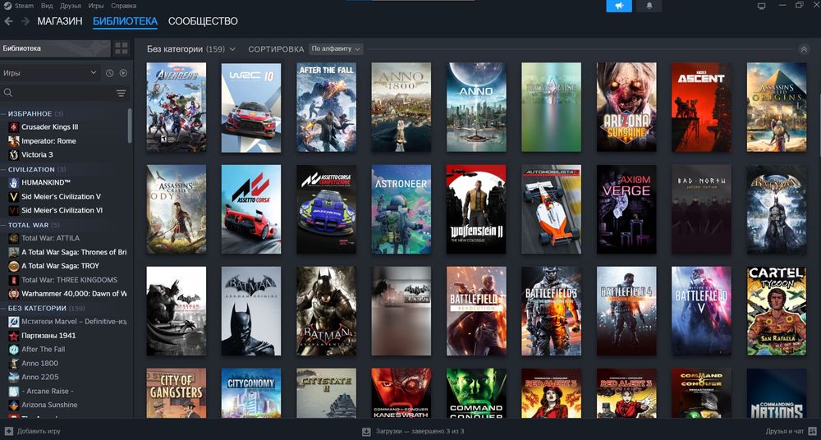This screenshot has height=440, width=821.
Task: Open Marvel's Avengers cover
Action: click(177, 108)
